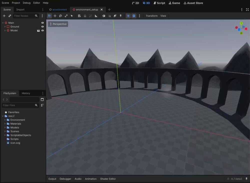
Task: Expand the Environment folder
Action: coord(5,120)
